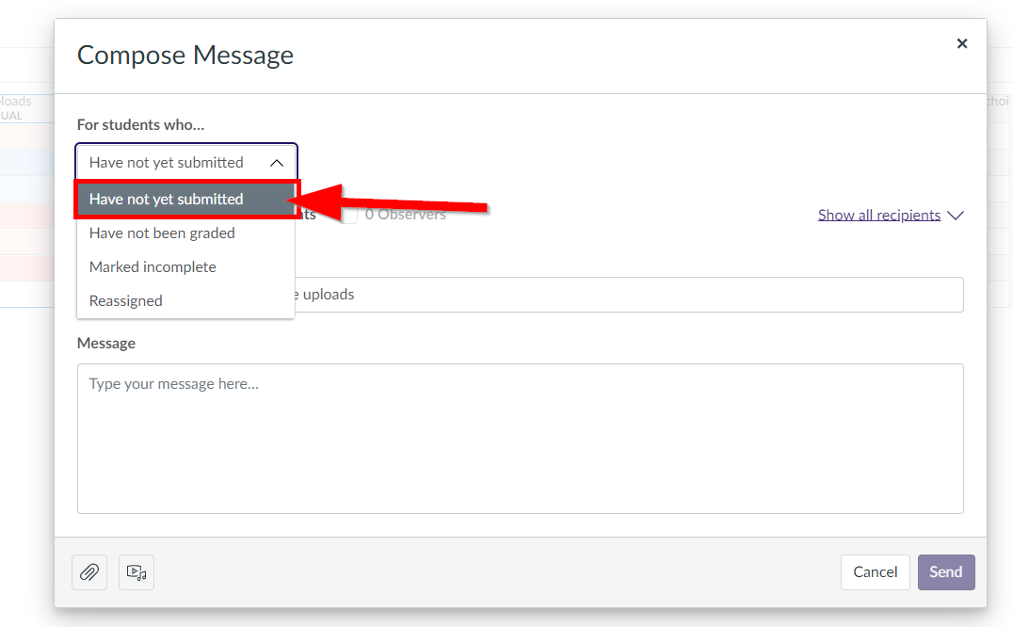Close the Compose Message dialog

tap(962, 43)
